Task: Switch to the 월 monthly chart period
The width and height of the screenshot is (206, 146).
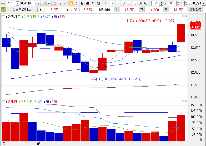Action: [x=82, y=3]
